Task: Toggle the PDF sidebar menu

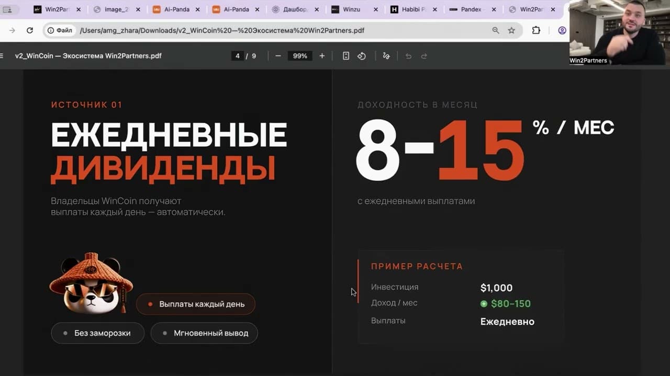Action: (x=2, y=56)
